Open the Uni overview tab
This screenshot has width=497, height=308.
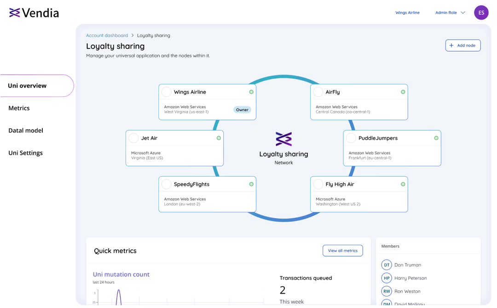pyautogui.click(x=37, y=86)
